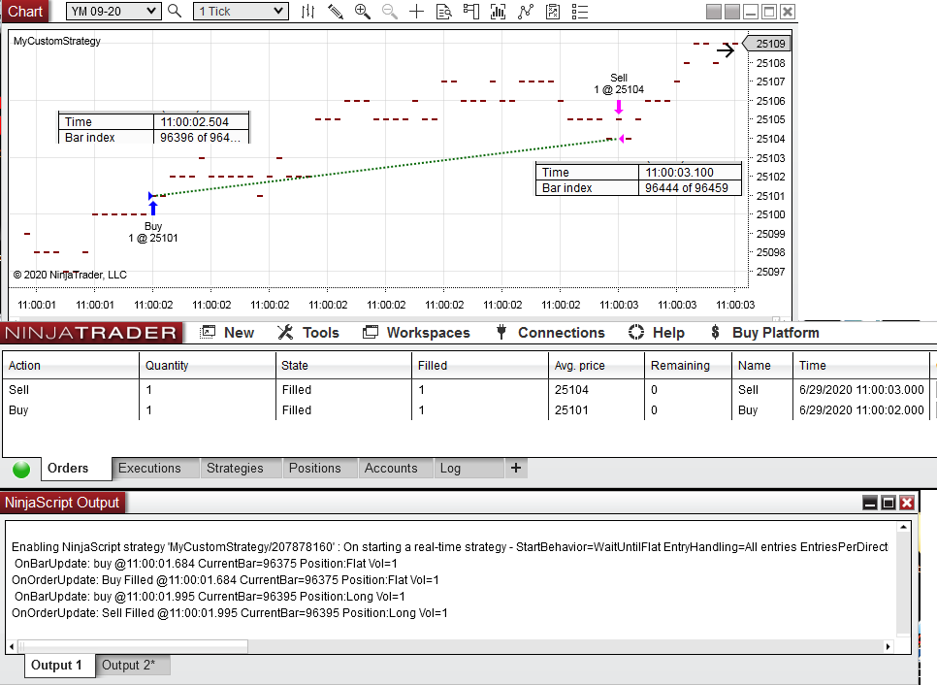Select the drawing tools pencil icon
This screenshot has height=685, width=937.
pos(336,12)
